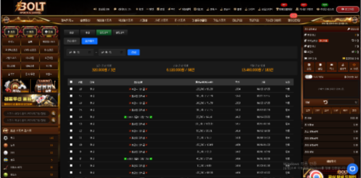Click the upper magnifier search icon in the left sidebar
Viewport: 361px width, 178px height.
pos(53,114)
